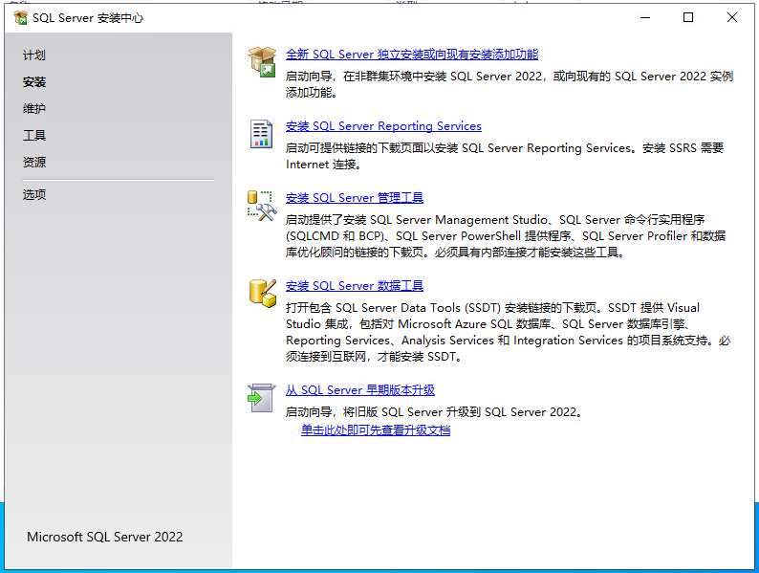
Task: Click the description mentioning SQLCMD 和 BCP
Action: click(x=506, y=236)
